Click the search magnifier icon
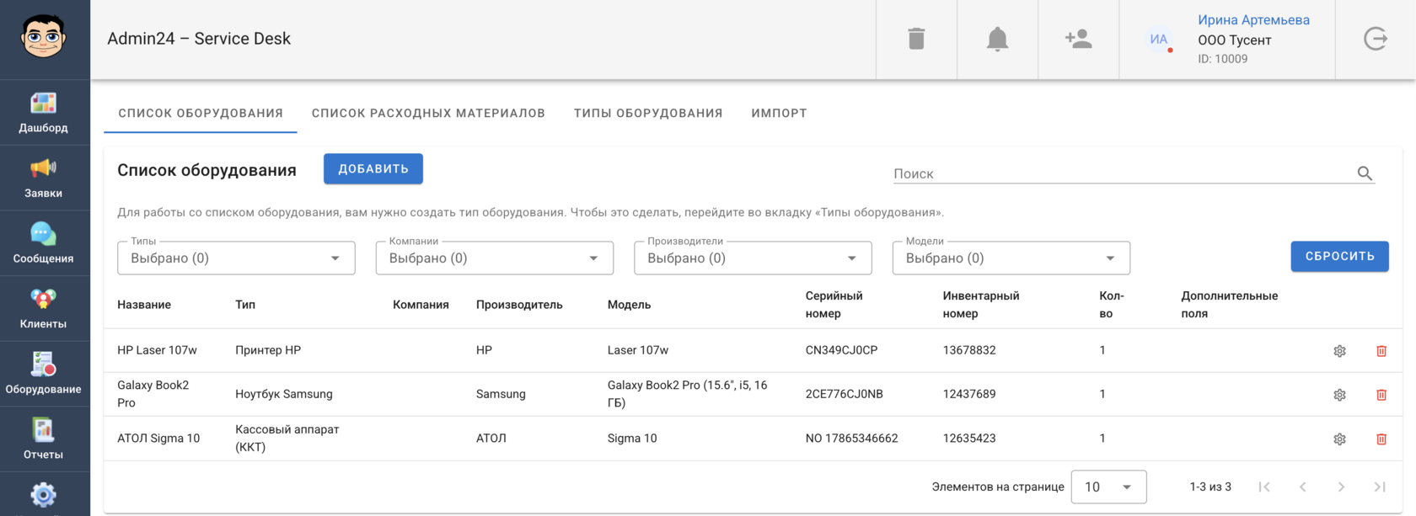The image size is (1416, 516). tap(1365, 173)
